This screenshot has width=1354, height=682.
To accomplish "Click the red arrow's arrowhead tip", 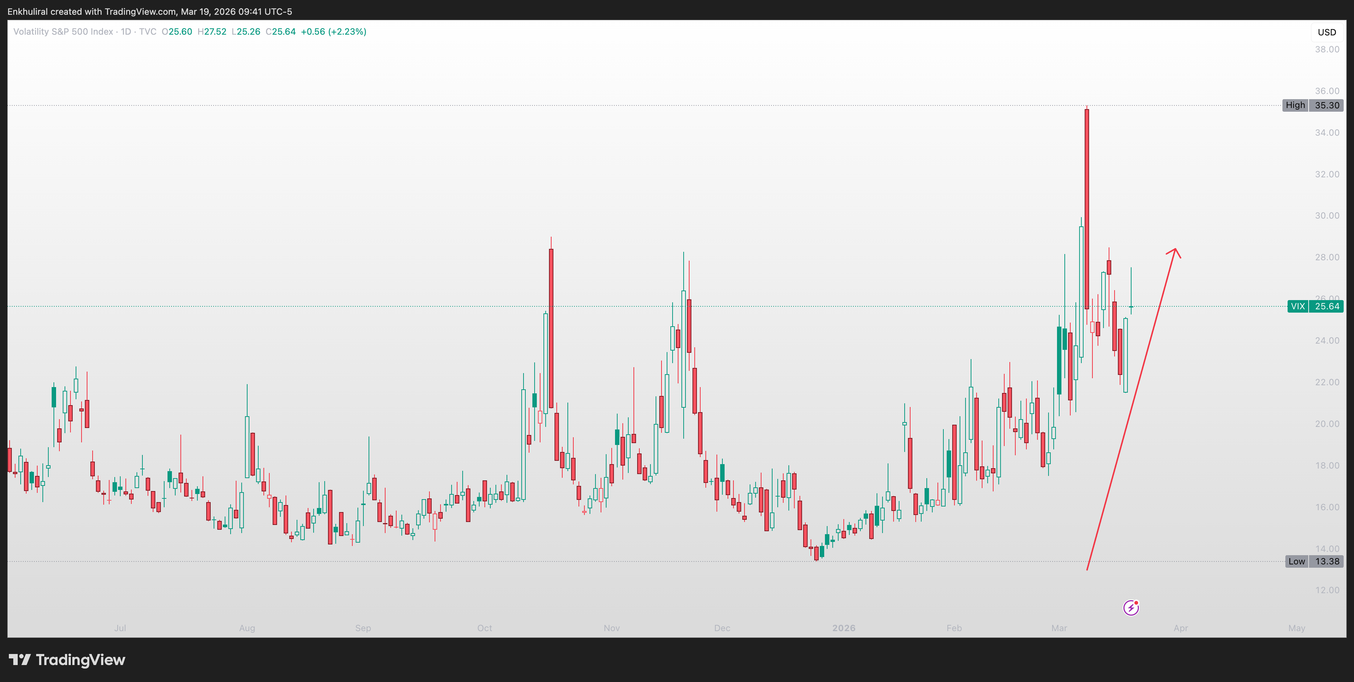I will click(1175, 249).
